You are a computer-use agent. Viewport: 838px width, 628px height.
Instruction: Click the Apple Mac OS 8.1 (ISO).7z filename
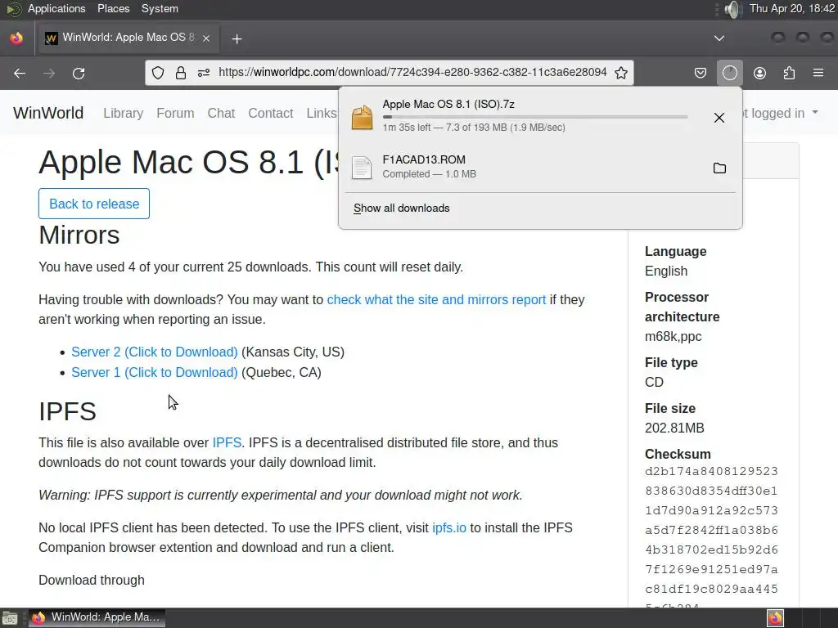pos(448,104)
